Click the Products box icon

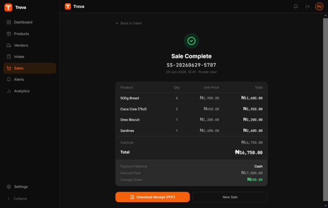click(x=9, y=34)
